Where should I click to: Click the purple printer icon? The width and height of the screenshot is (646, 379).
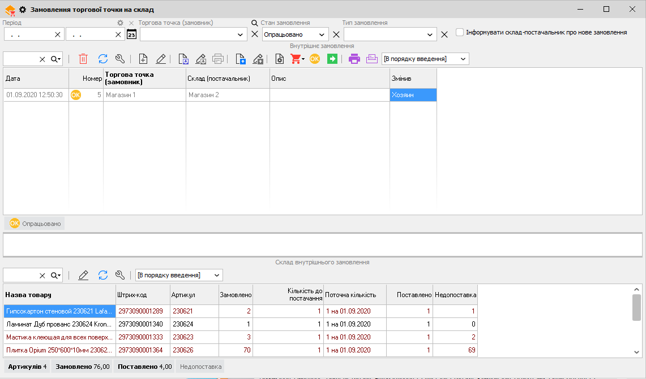tap(354, 59)
